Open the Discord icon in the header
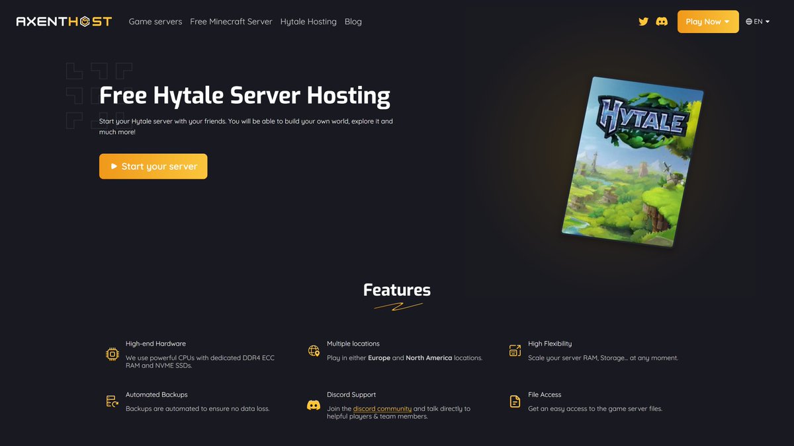Screen dimensions: 794x446 click(662, 21)
